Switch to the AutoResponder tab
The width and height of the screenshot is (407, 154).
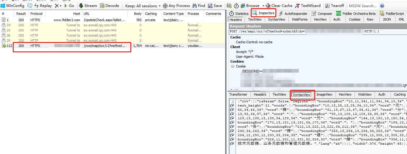point(293,13)
